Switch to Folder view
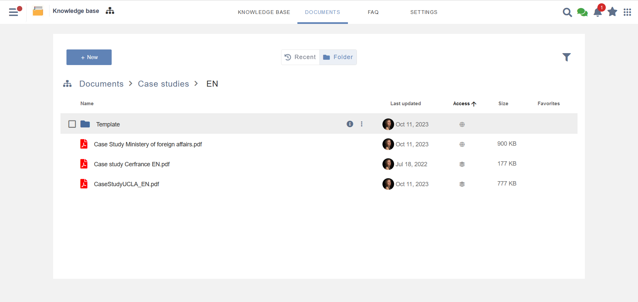Viewport: 638px width, 302px height. [x=338, y=57]
